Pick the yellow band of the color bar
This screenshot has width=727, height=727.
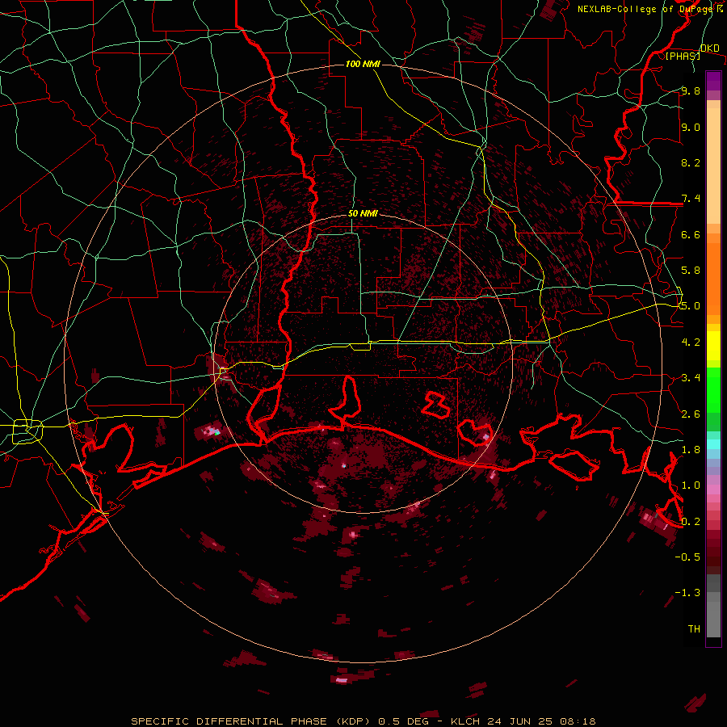pos(713,346)
